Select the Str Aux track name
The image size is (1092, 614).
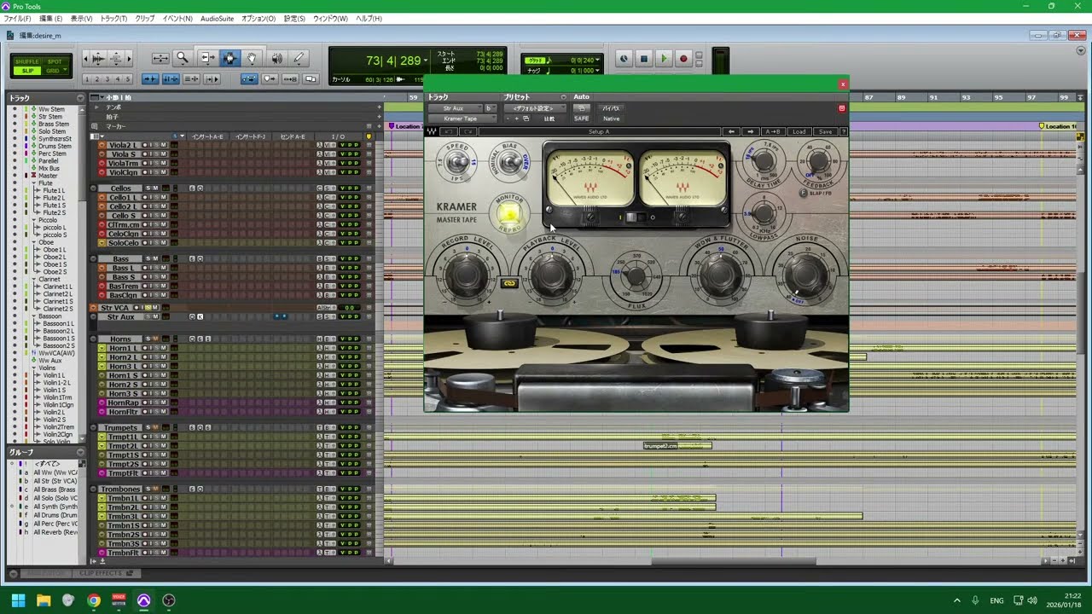coord(121,317)
